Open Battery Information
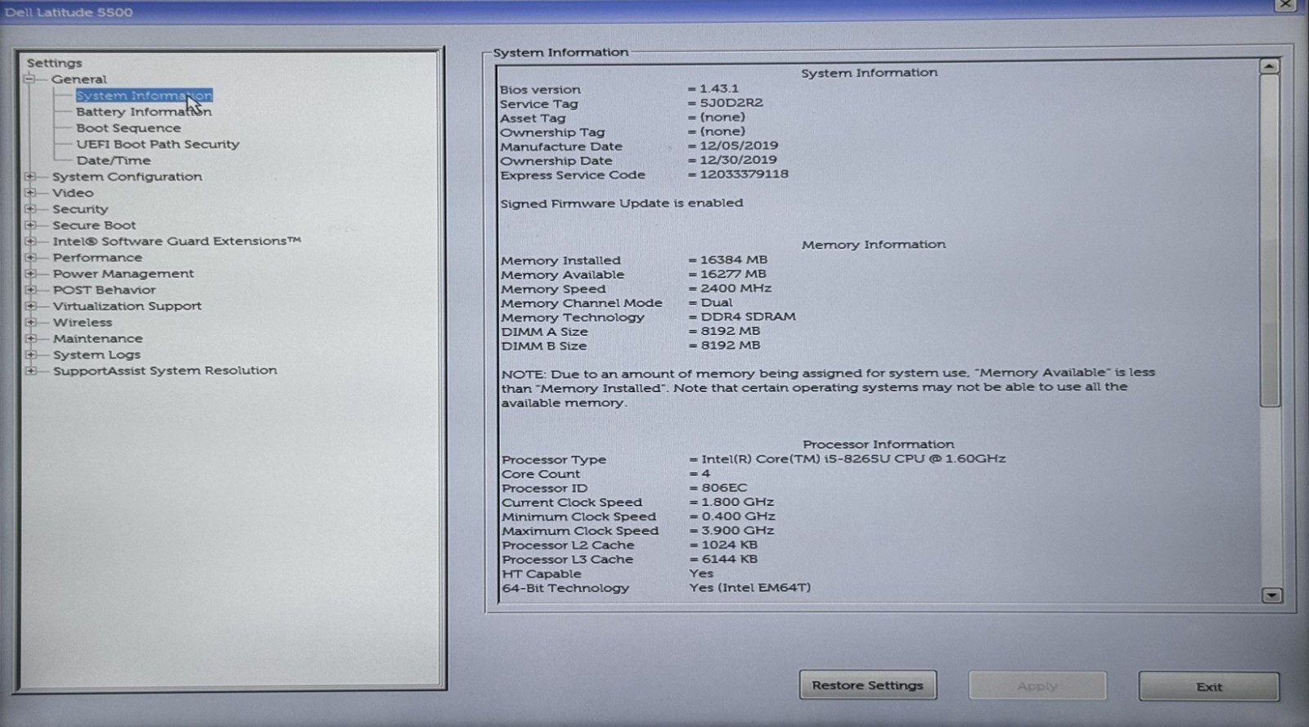Image resolution: width=1309 pixels, height=727 pixels. coord(144,112)
